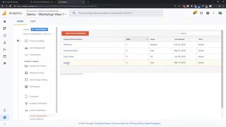The height and width of the screenshot is (127, 226).
Task: Open Google Ads Linking
Action: click(x=38, y=66)
